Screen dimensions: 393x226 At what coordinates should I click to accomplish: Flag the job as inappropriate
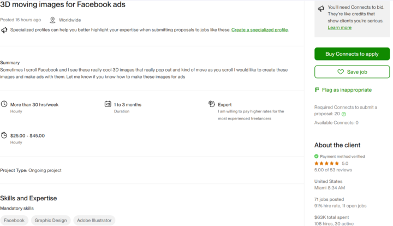[346, 90]
